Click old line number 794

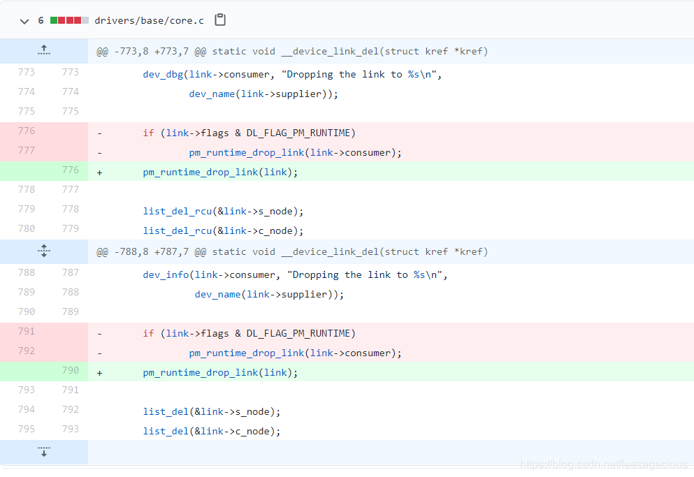point(27,409)
